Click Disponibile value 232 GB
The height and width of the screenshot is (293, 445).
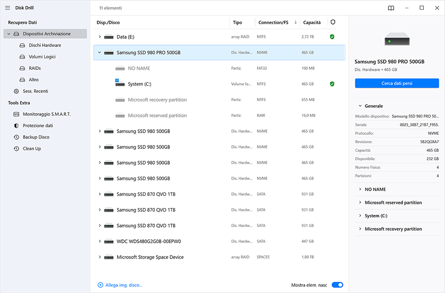pos(433,158)
